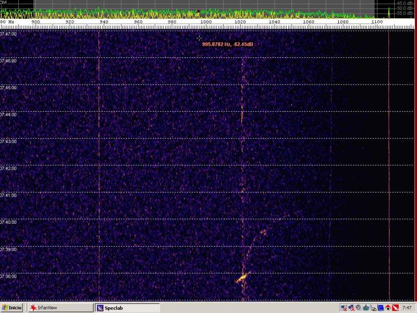Click the green tray icon
This screenshot has height=313, width=417.
tap(365, 308)
